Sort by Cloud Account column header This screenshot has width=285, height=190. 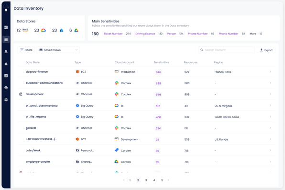[124, 62]
